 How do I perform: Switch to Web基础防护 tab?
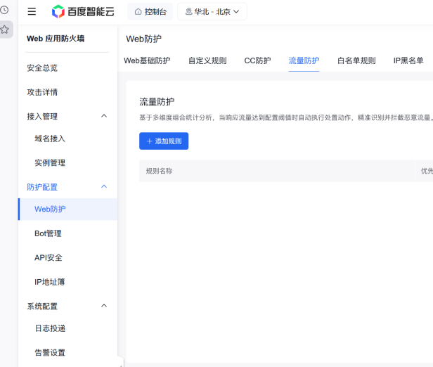tap(147, 60)
